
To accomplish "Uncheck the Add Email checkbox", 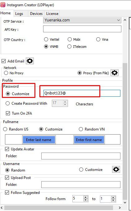I will (4, 61).
